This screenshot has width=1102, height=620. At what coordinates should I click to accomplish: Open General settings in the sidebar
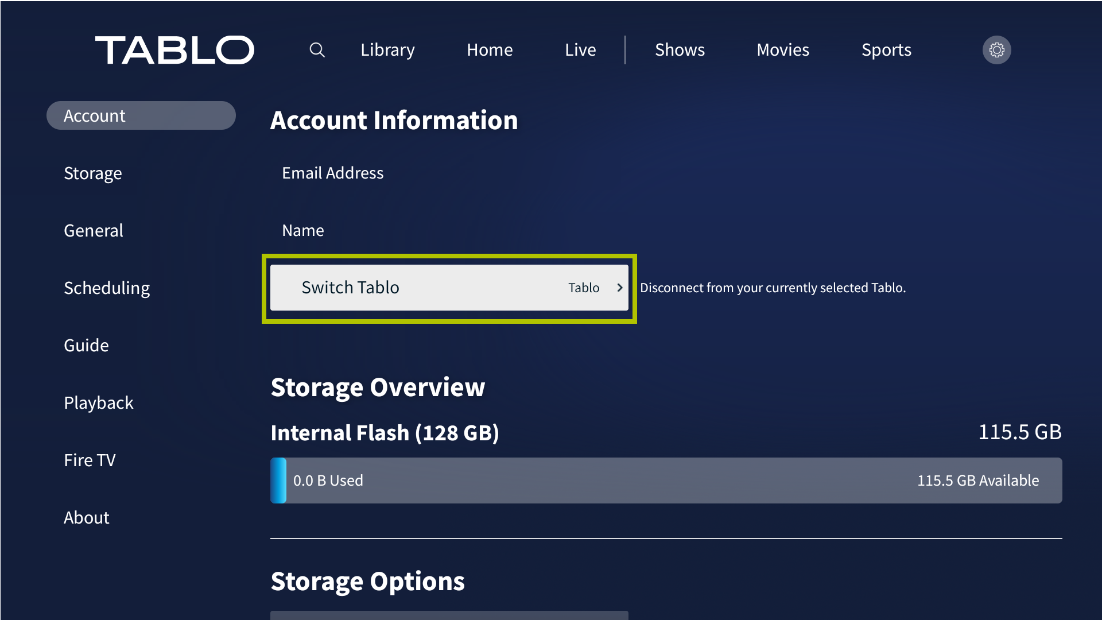click(94, 230)
